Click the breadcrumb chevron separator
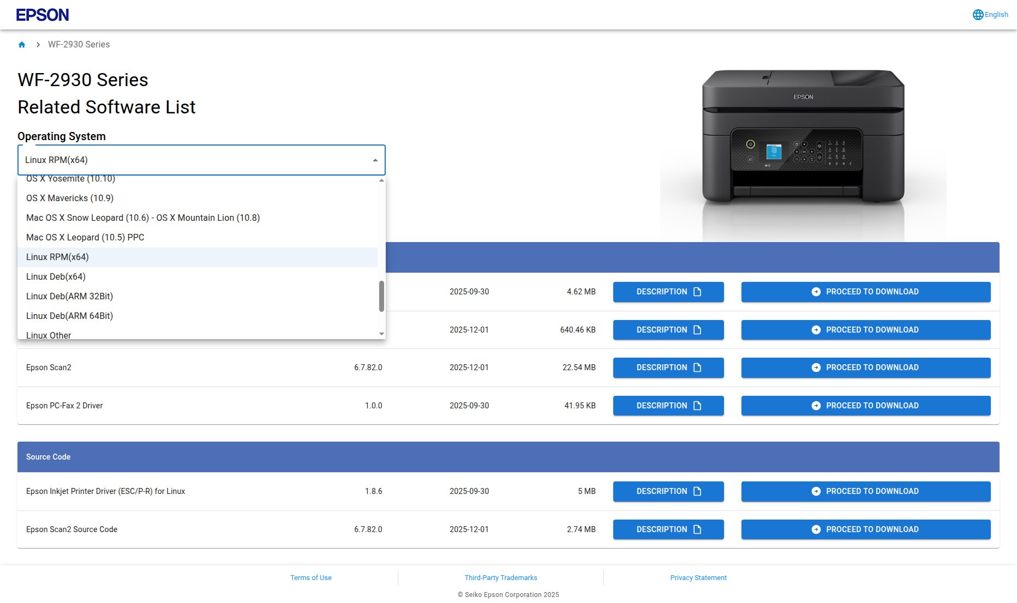Screen dimensions: 1017x603 (x=38, y=45)
